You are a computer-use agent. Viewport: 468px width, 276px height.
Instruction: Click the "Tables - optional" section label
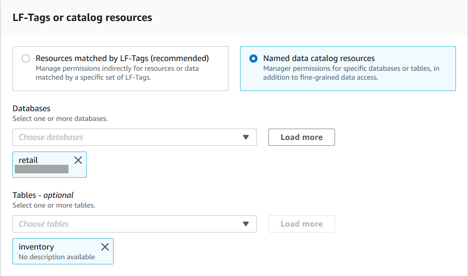(44, 195)
